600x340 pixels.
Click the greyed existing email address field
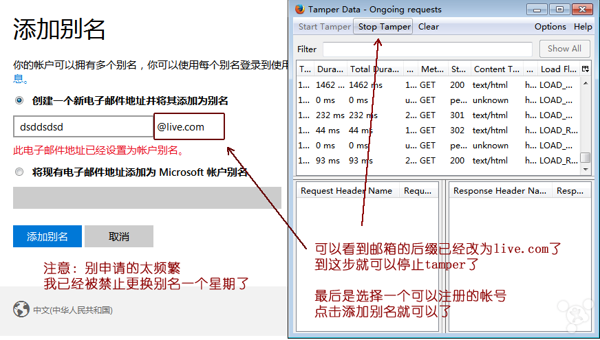147,198
